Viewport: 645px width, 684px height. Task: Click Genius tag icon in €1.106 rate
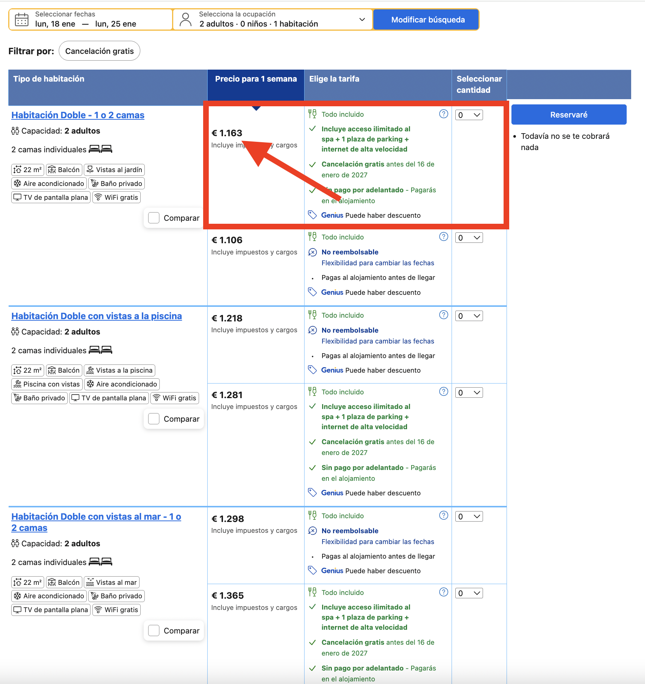pyautogui.click(x=312, y=292)
